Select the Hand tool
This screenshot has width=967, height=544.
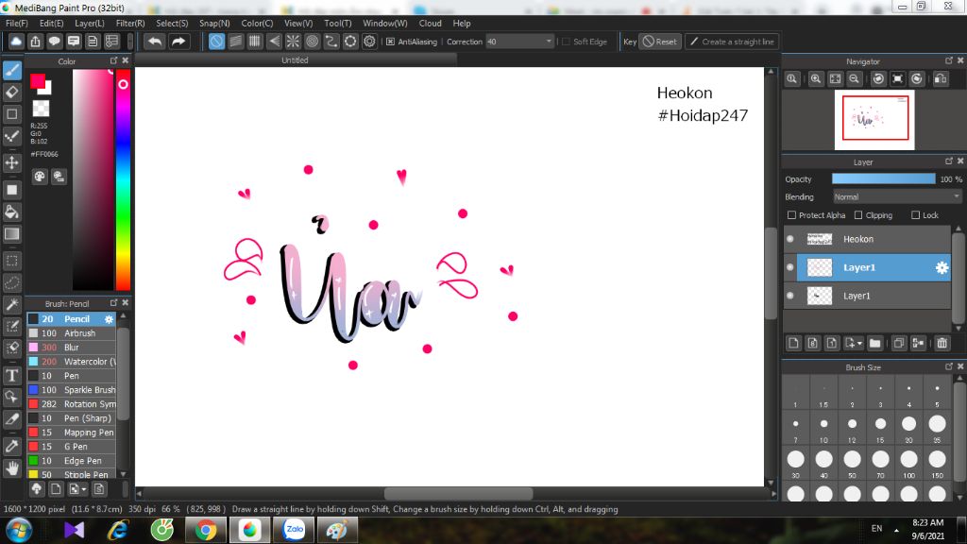11,468
